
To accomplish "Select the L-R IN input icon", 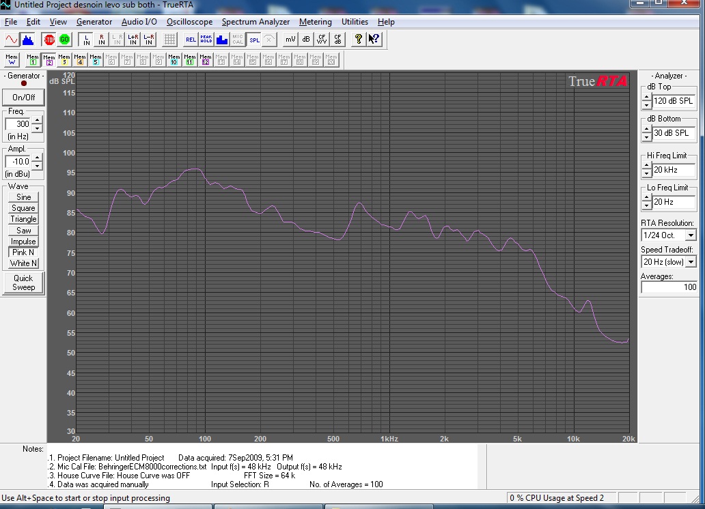I will point(148,40).
